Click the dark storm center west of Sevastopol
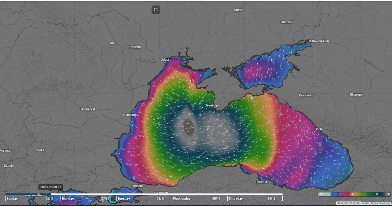This screenshot has height=206, width=392. [x=189, y=127]
